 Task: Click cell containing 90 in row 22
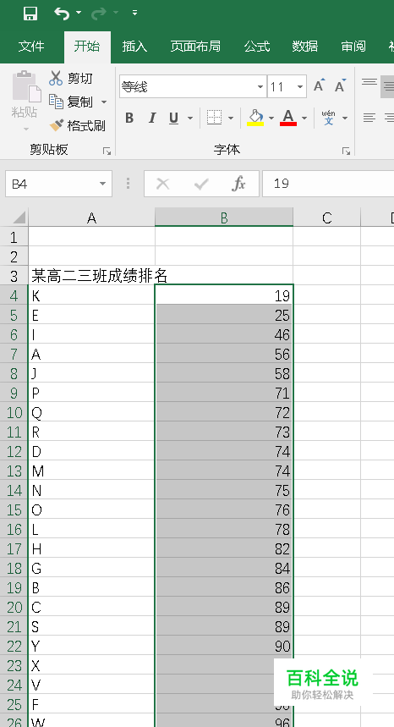224,647
